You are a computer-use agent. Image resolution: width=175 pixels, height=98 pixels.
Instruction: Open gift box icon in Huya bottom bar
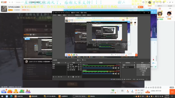click(x=122, y=91)
